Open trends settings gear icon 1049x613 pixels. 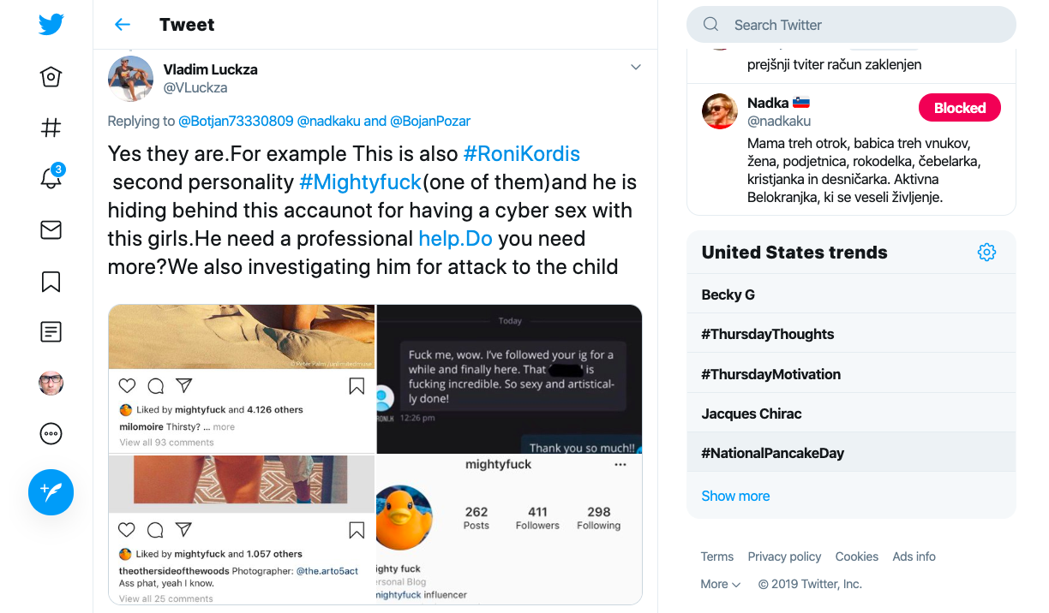coord(986,253)
